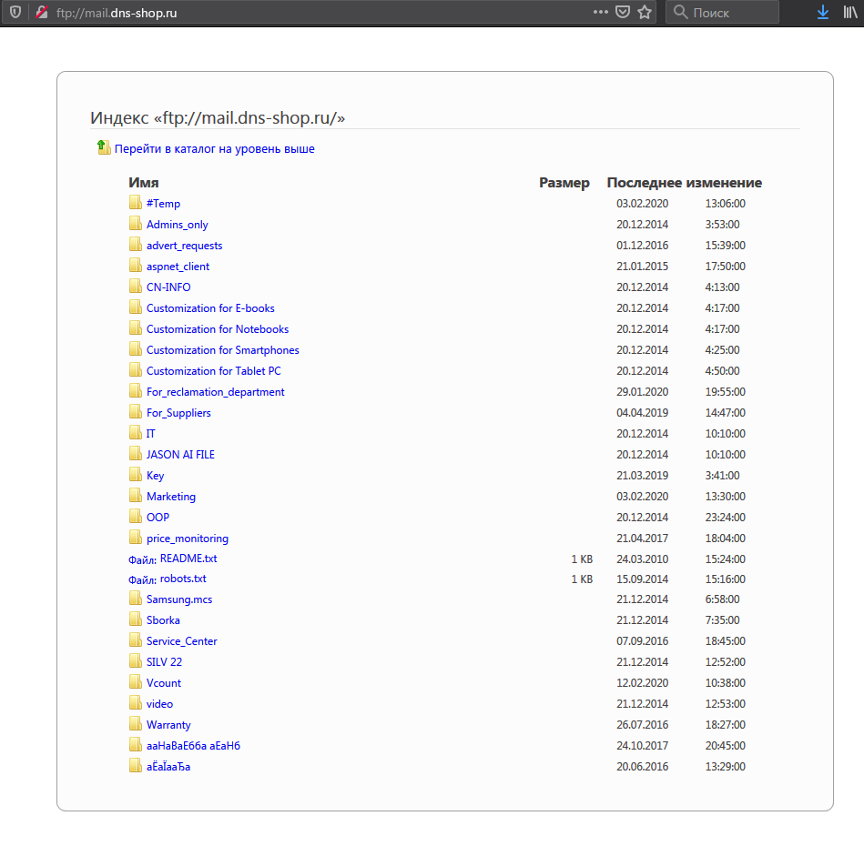Open the Service_Center folder

click(x=181, y=640)
